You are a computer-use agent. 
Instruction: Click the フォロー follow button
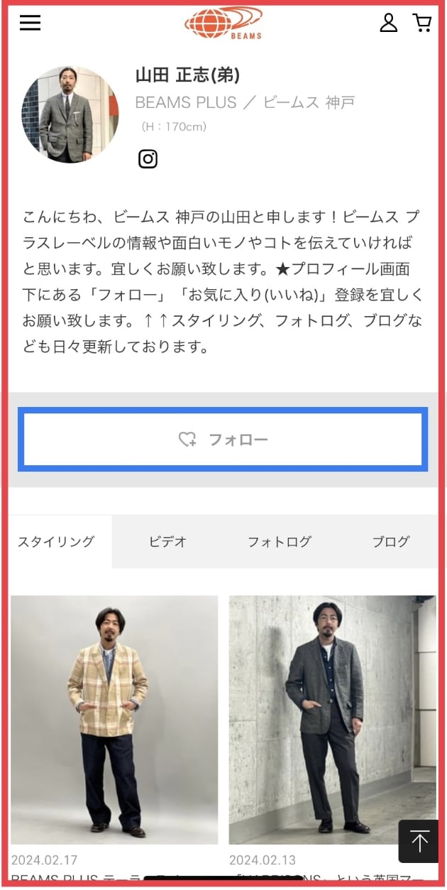click(x=223, y=440)
